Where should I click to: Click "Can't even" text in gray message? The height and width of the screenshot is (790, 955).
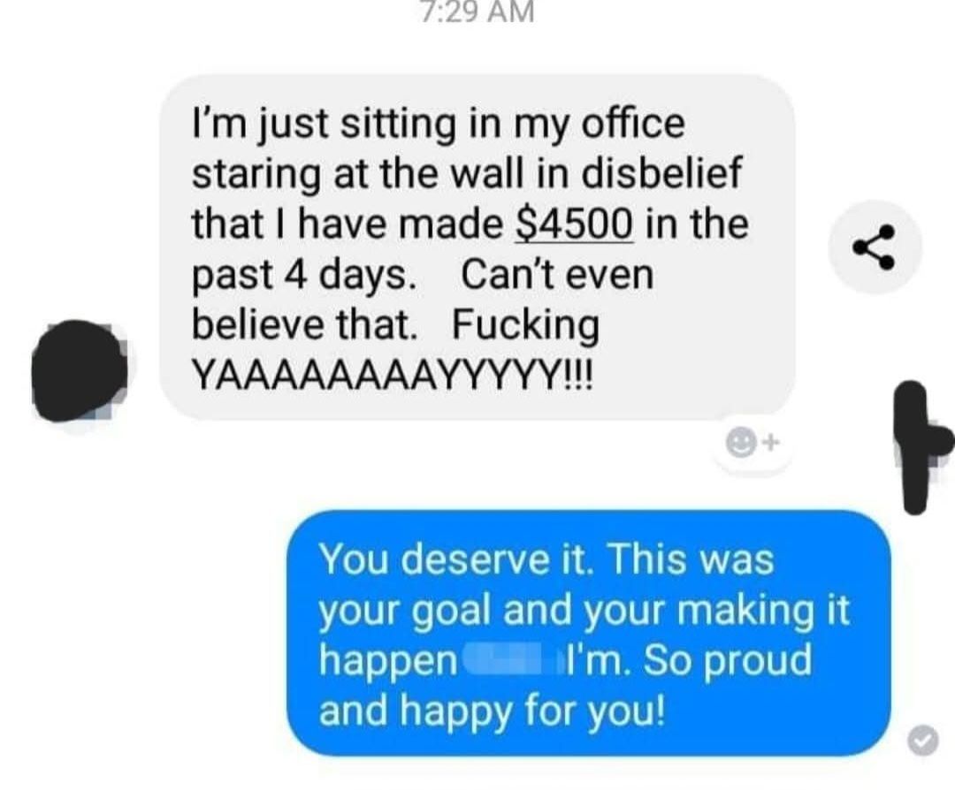pos(557,275)
